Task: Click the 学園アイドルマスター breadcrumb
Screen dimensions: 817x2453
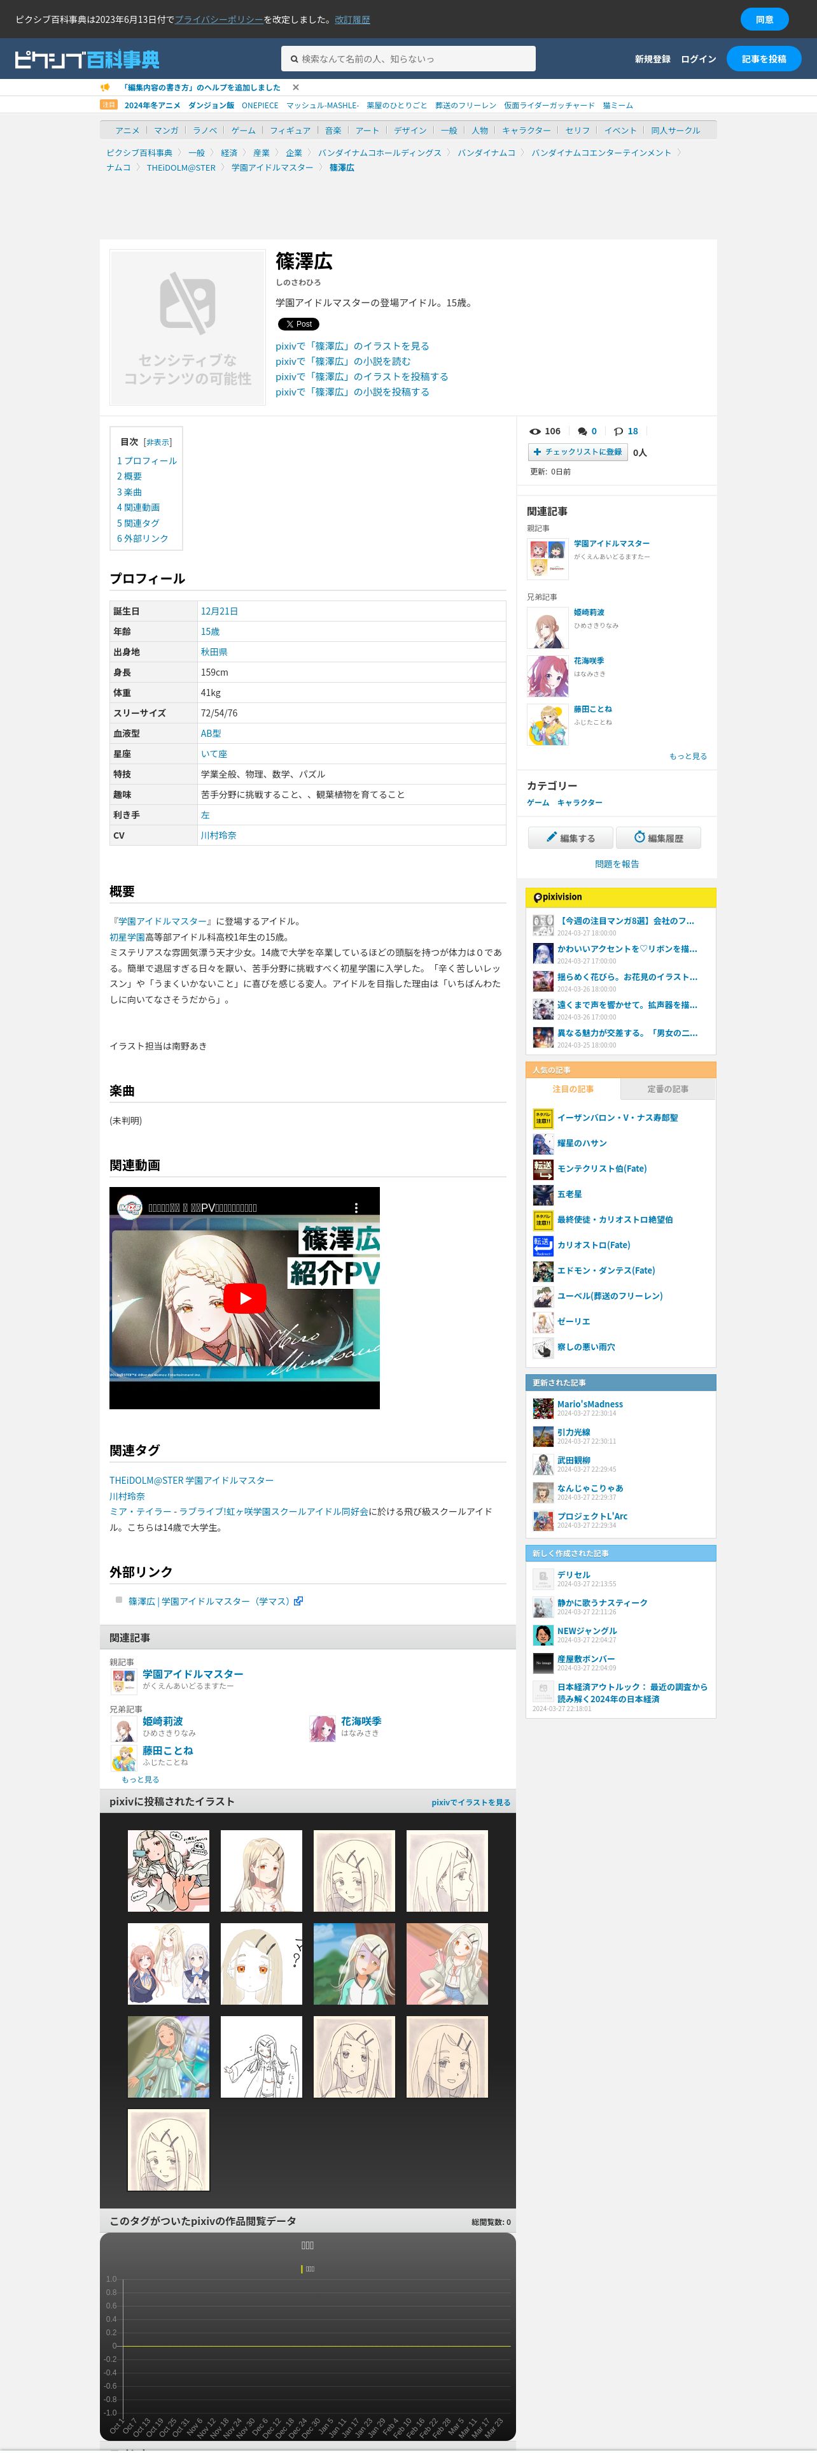Action: tap(272, 167)
